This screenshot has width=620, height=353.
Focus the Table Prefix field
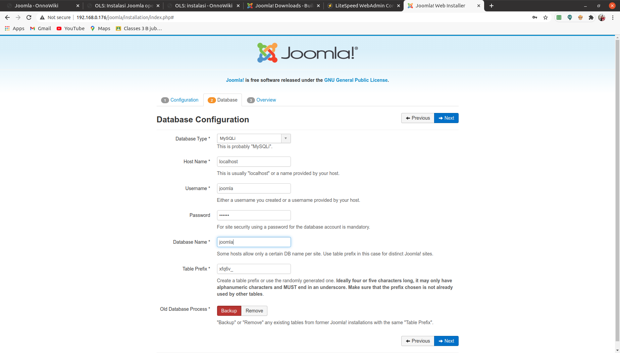click(254, 269)
